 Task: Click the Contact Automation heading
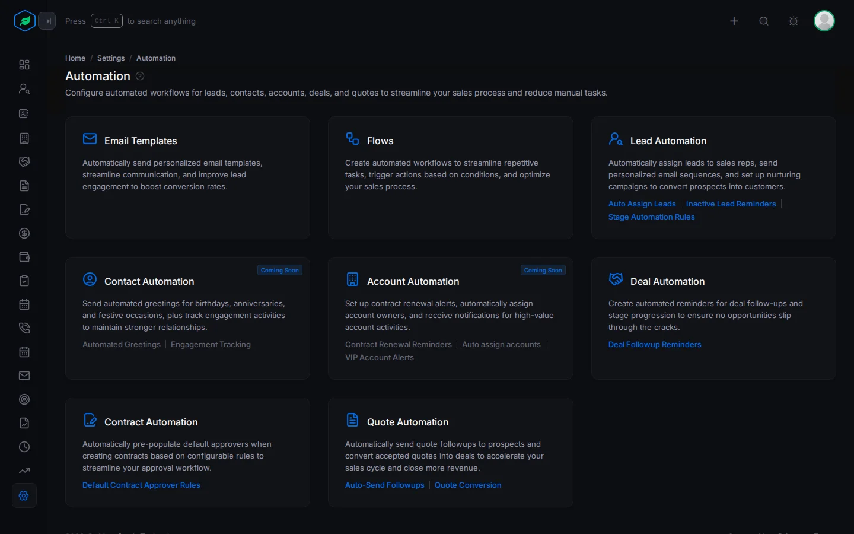tap(149, 281)
